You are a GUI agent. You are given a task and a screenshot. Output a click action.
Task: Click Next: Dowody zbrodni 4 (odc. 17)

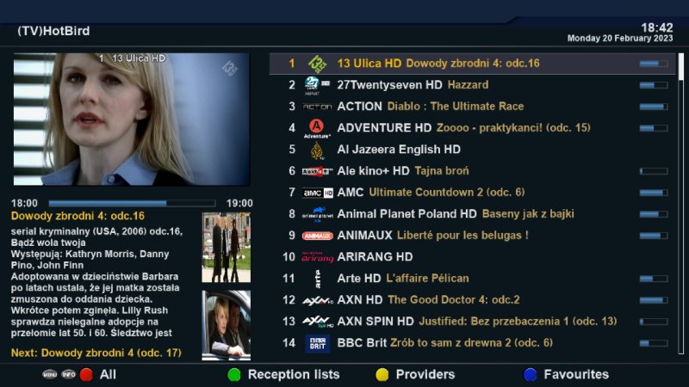pos(96,353)
